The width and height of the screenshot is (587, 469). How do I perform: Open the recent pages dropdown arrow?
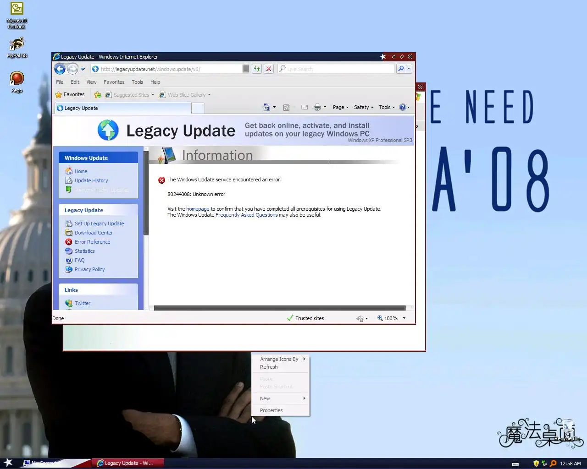83,69
